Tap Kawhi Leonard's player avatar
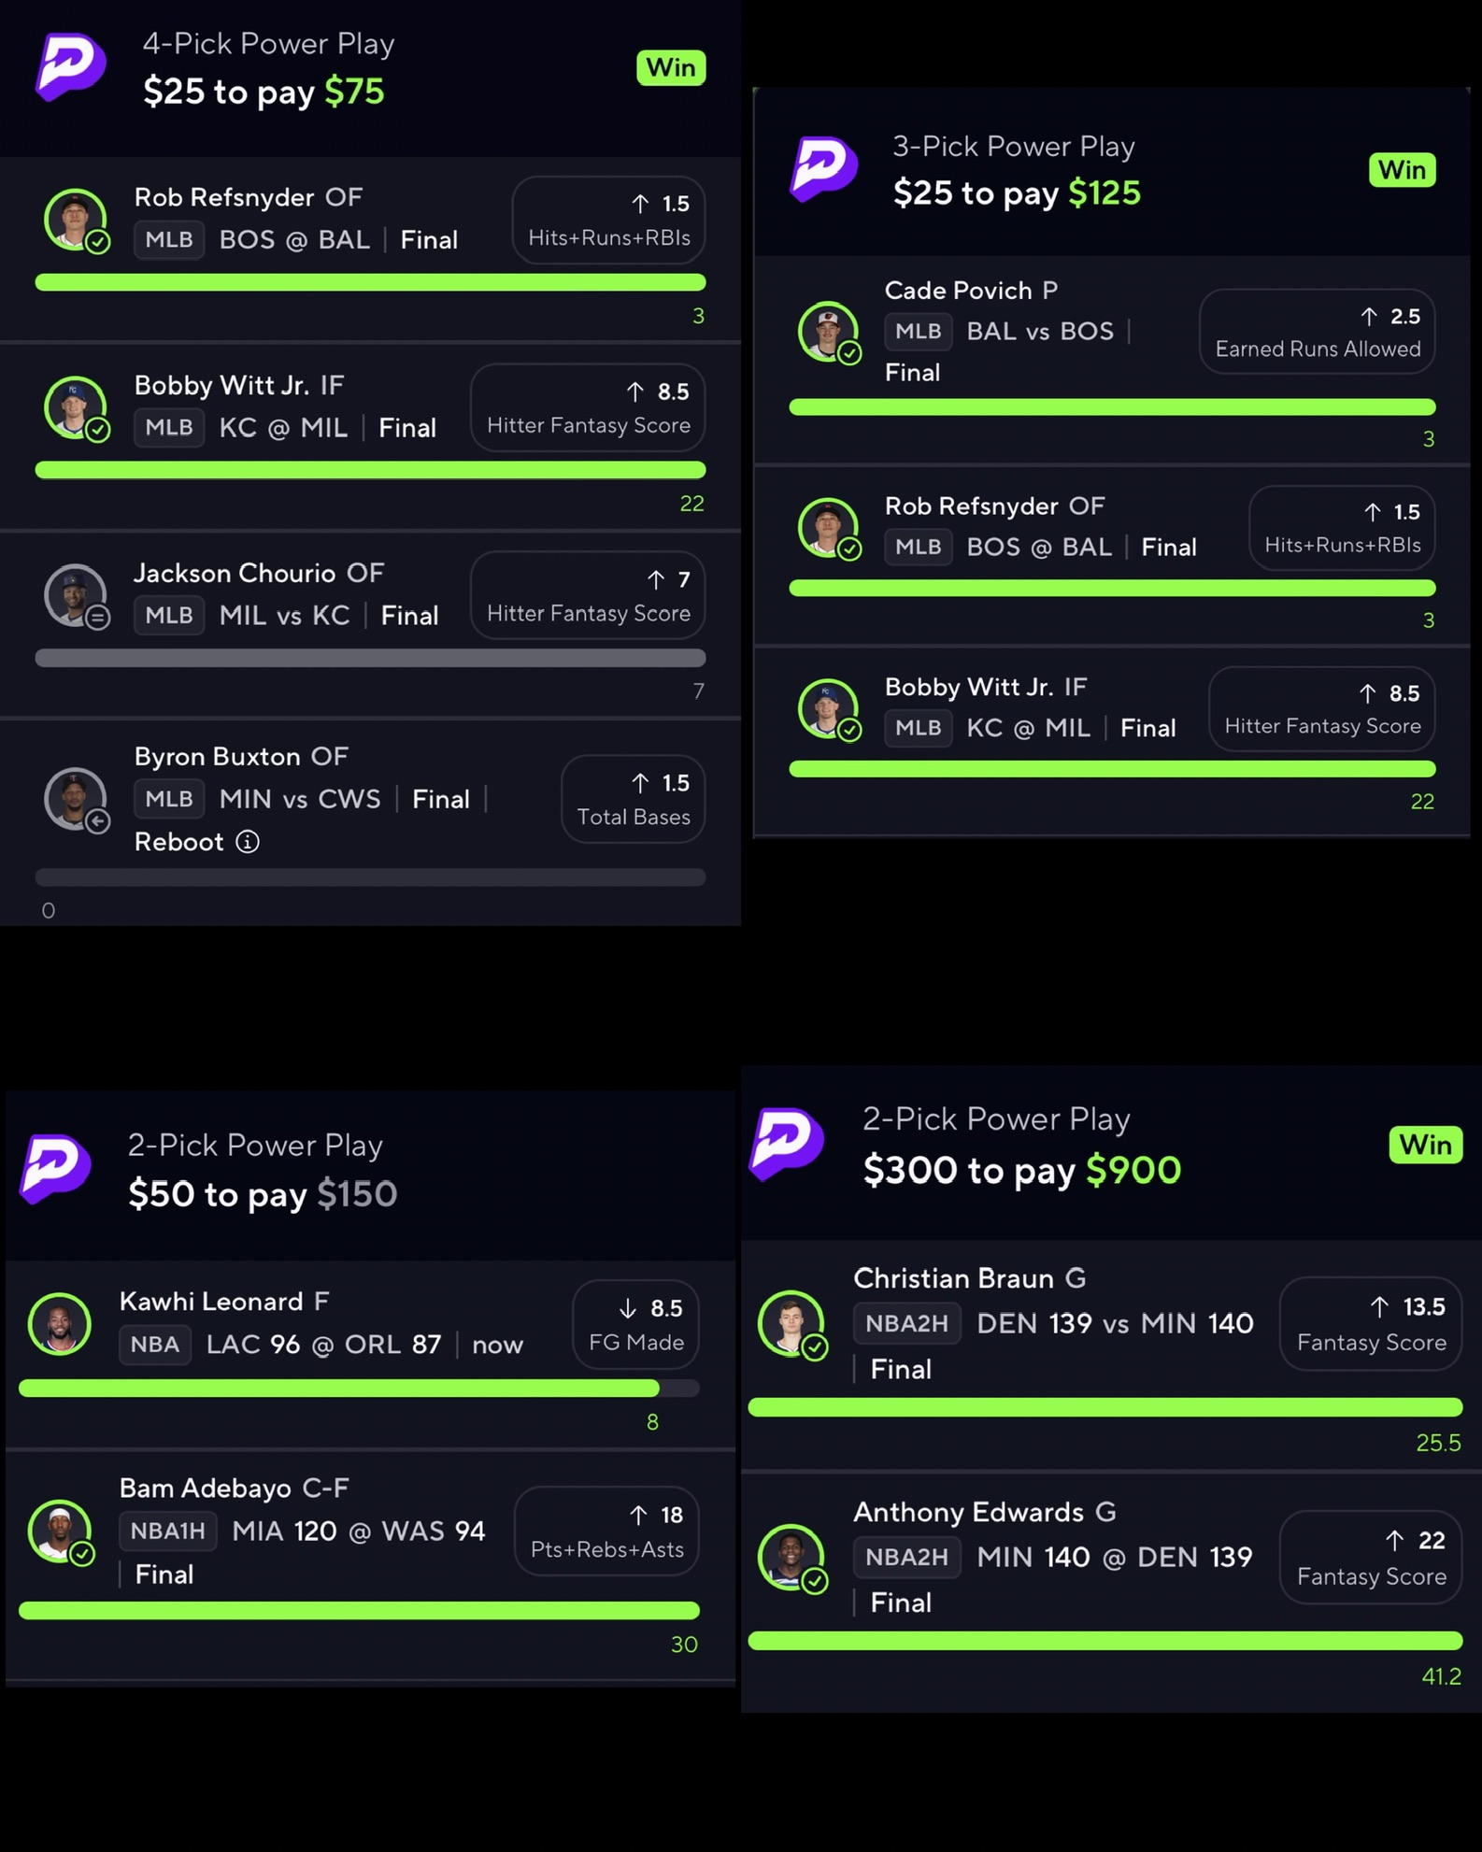 (x=60, y=1323)
